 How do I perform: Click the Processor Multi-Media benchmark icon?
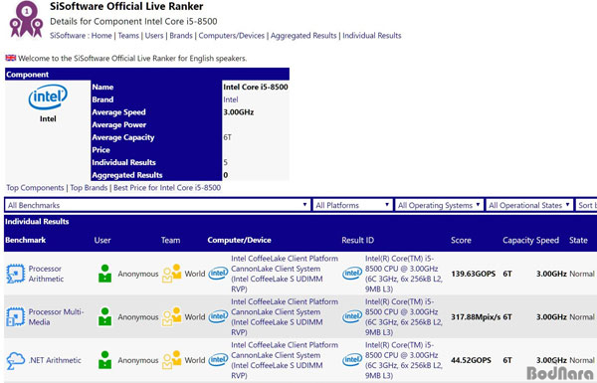[x=15, y=316]
